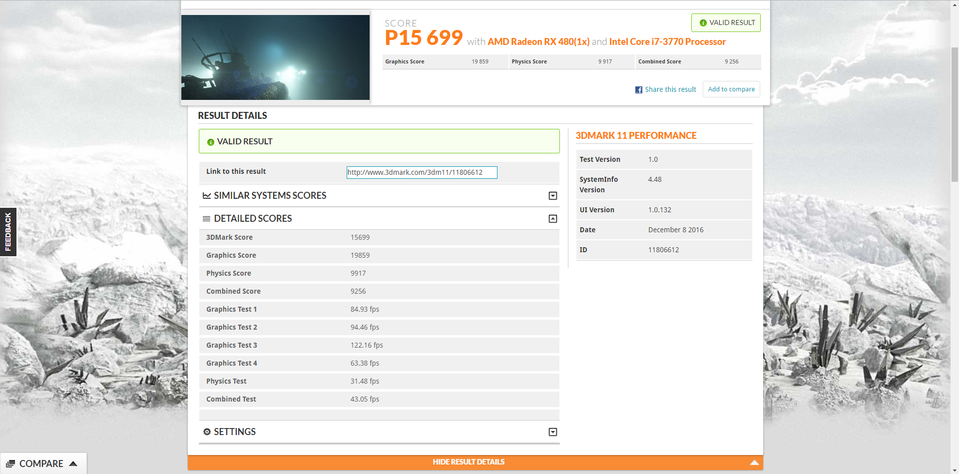The height and width of the screenshot is (474, 959).
Task: Collapse the Detailed Scores section
Action: (552, 218)
